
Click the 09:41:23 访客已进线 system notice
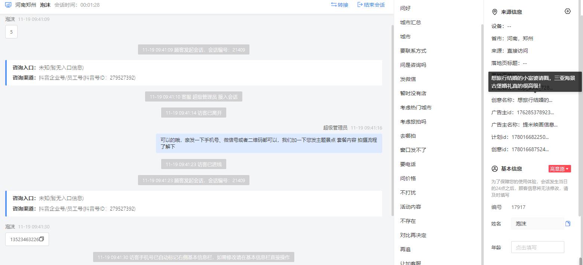(194, 164)
